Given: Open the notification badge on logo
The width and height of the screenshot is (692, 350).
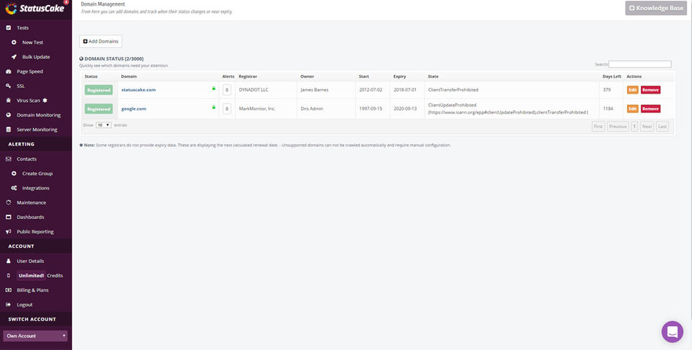Looking at the screenshot, I should coord(66,2).
